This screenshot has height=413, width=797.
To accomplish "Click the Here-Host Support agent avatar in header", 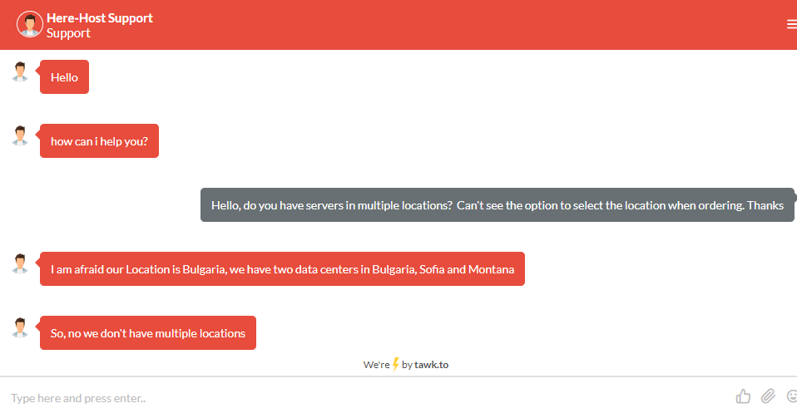I will click(x=29, y=24).
